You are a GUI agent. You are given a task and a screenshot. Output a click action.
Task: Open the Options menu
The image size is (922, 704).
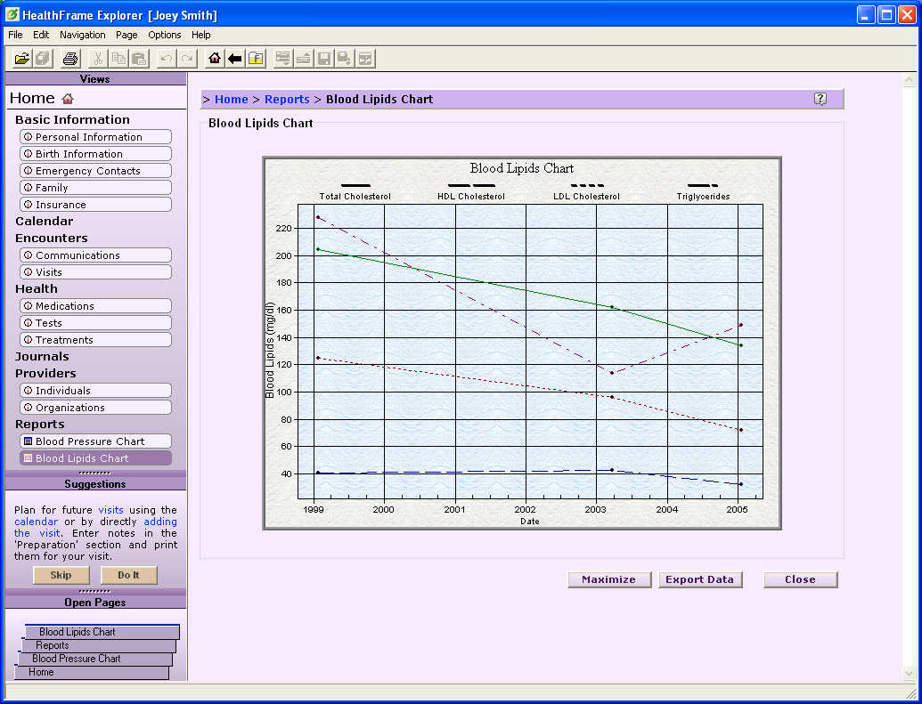click(165, 35)
